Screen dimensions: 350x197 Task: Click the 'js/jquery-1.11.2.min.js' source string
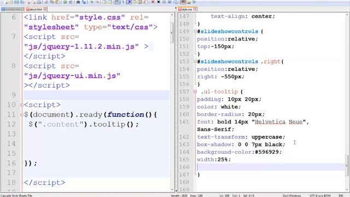(81, 47)
